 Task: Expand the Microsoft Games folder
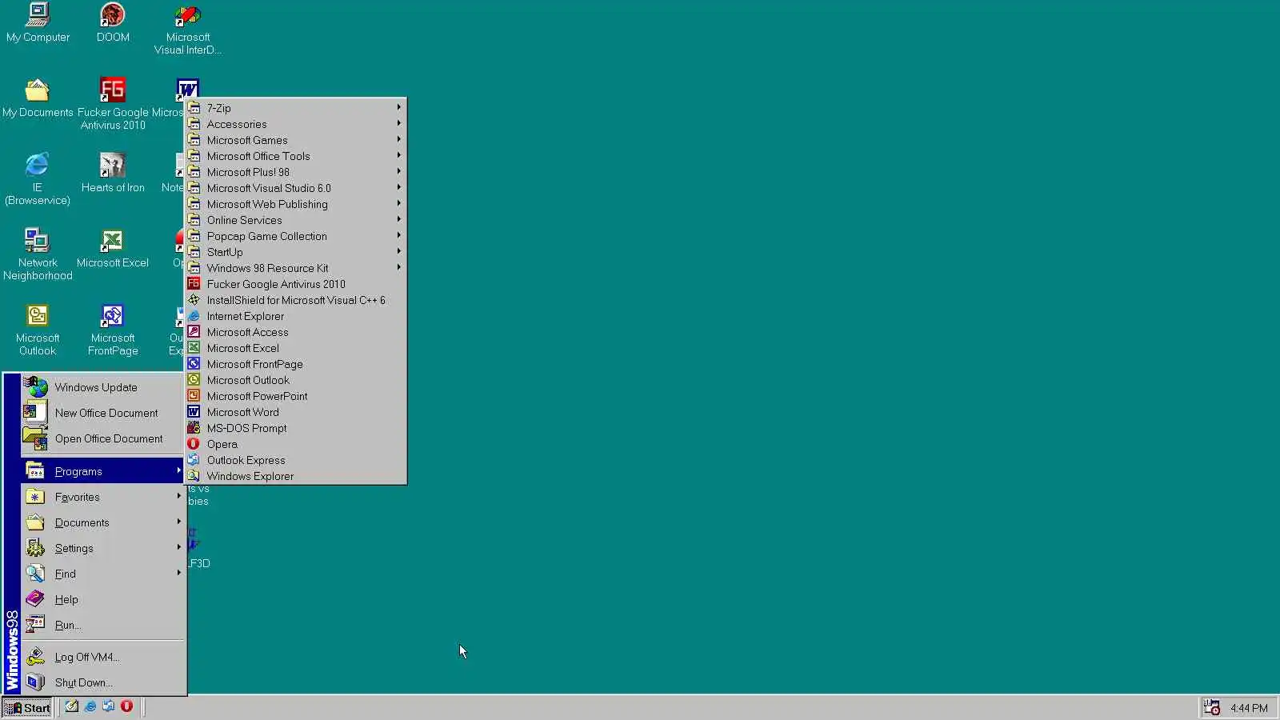coord(295,140)
